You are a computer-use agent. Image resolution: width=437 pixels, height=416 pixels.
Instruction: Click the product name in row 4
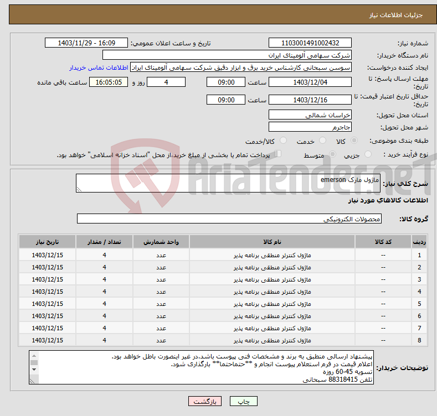[x=272, y=292]
